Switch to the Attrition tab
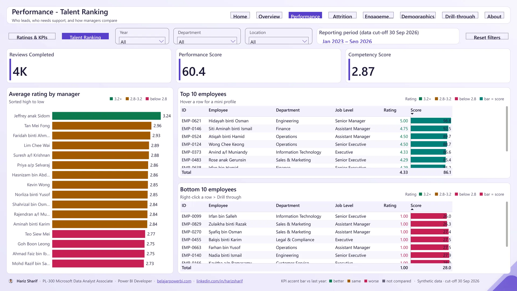This screenshot has height=291, width=517. tap(343, 15)
